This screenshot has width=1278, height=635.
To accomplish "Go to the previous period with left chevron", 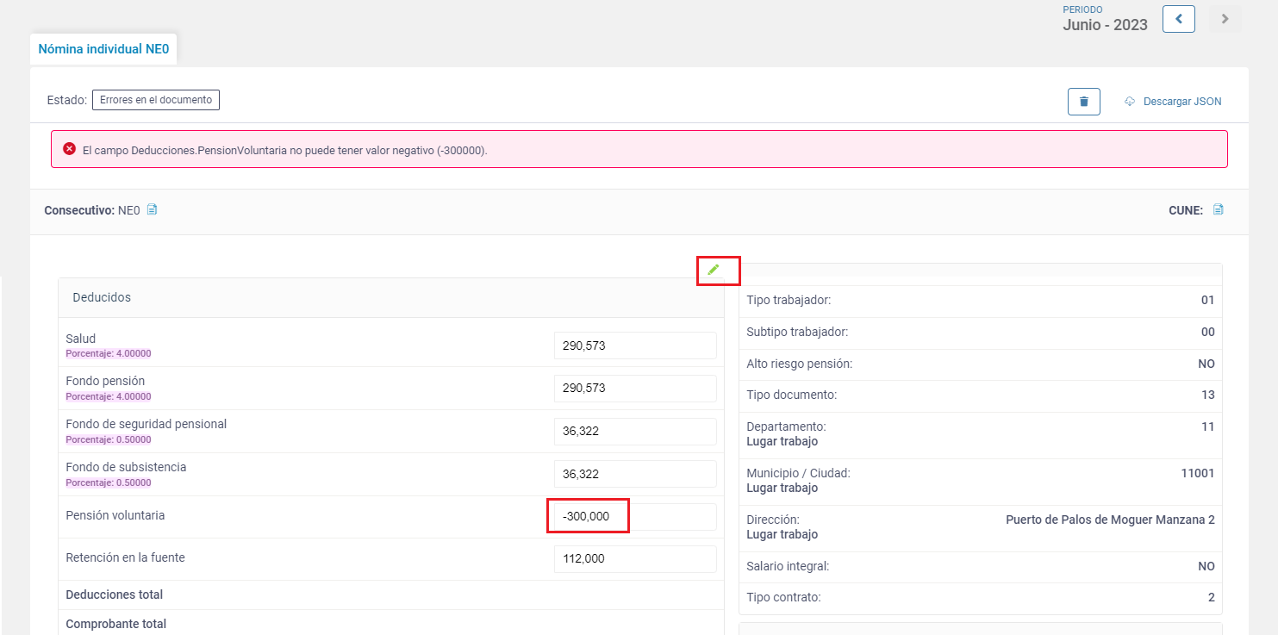I will [x=1178, y=19].
